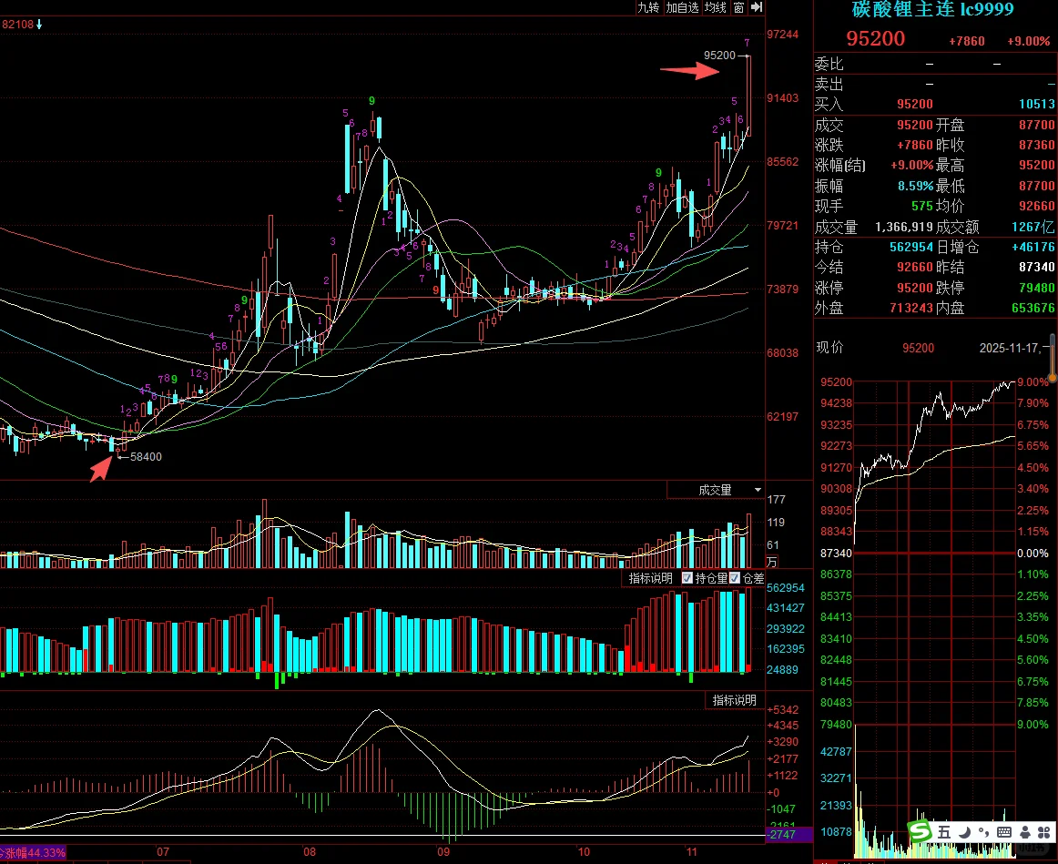Click the Sogou input method logo
1058x864 pixels.
(919, 832)
